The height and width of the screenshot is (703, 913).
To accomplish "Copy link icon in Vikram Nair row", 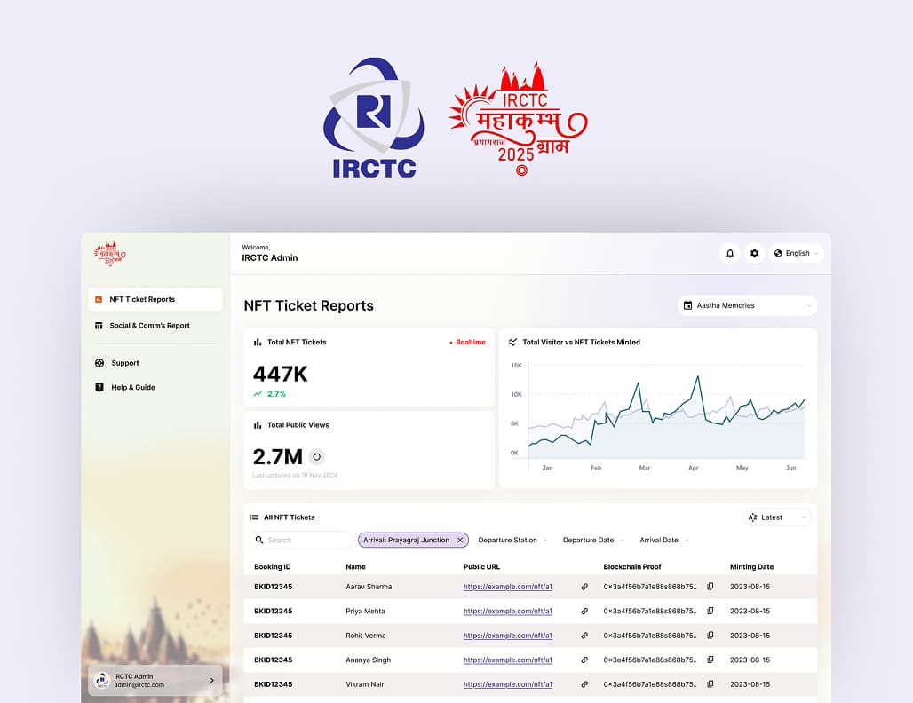I will [584, 684].
